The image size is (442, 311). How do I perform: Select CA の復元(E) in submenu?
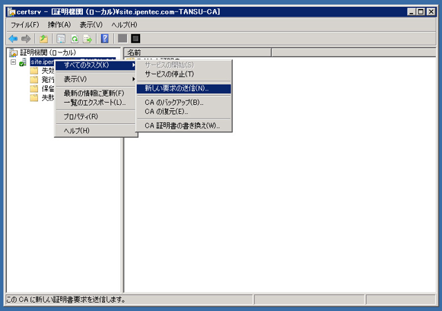click(184, 112)
